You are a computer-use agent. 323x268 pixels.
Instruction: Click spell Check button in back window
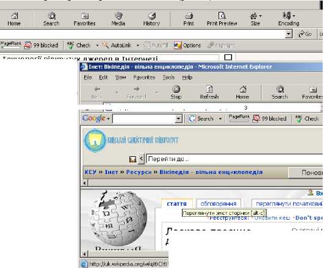point(79,45)
